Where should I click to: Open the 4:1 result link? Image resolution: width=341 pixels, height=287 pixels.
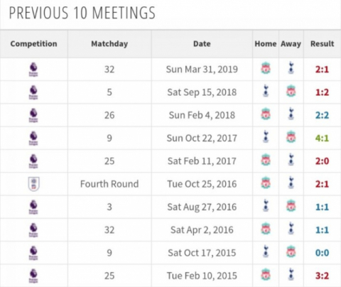pyautogui.click(x=322, y=138)
